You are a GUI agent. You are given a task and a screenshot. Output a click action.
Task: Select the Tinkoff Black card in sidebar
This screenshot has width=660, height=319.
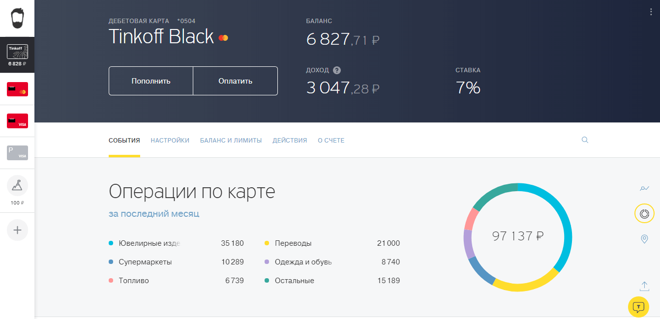(x=17, y=55)
